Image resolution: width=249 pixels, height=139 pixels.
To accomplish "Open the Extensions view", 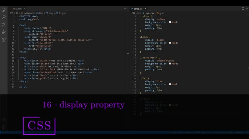I will (4, 39).
